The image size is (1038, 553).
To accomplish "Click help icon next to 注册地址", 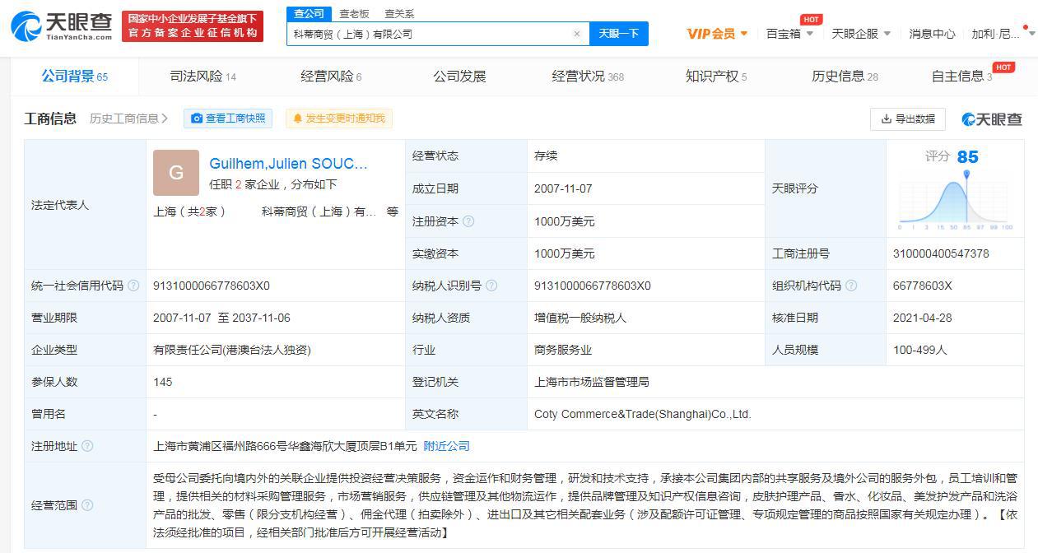I will [x=87, y=446].
